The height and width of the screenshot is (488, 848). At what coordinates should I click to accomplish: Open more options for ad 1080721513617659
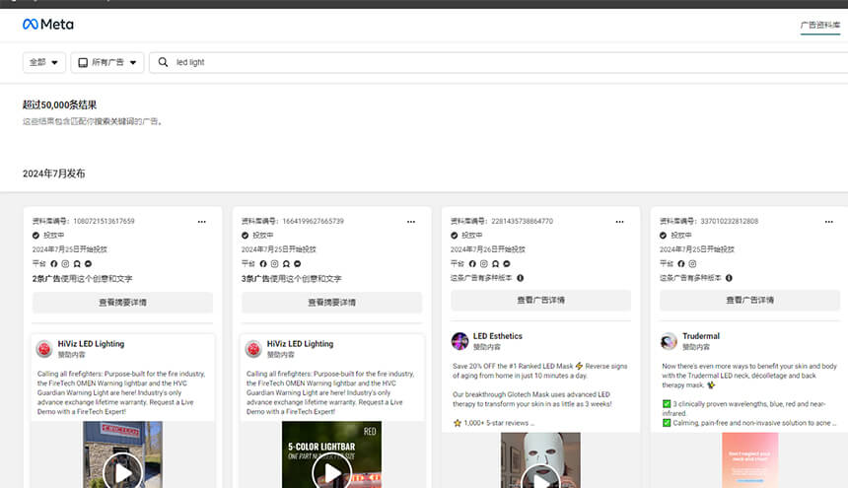[202, 222]
